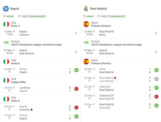Screen dimensions: 161x122
Task: Click the bell for Real Madrid vs Betis
Action: (156, 33)
